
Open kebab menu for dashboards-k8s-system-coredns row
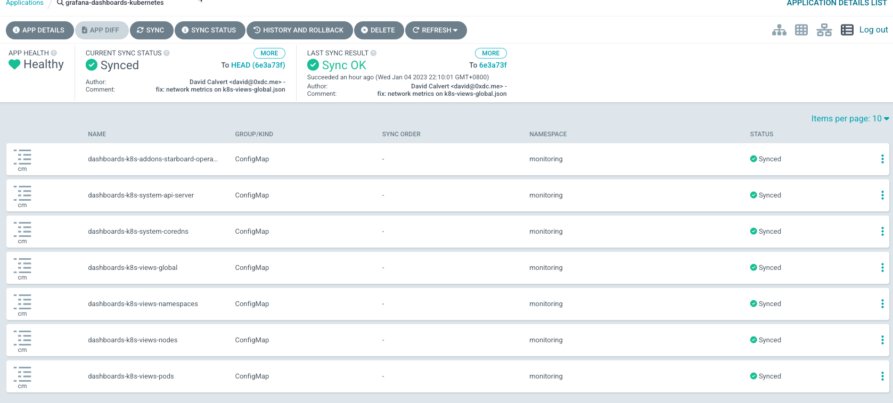point(882,232)
